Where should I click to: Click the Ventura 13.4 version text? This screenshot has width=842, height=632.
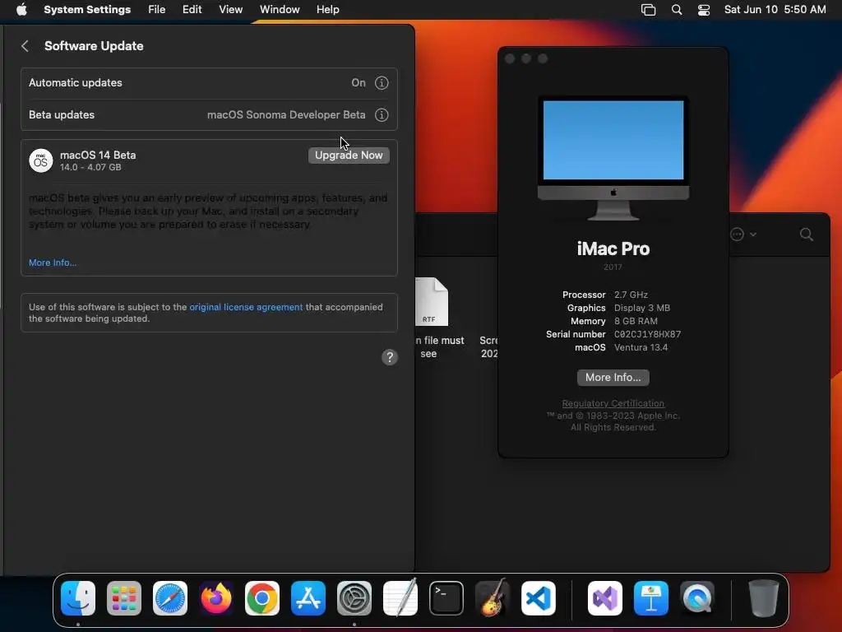coord(641,347)
